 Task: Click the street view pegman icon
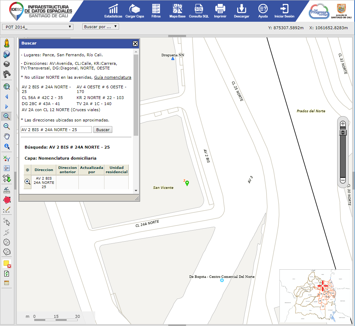pos(6,44)
